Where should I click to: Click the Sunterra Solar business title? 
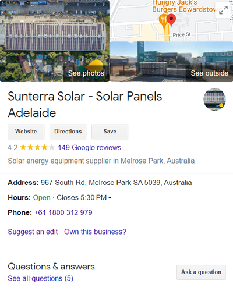85,104
